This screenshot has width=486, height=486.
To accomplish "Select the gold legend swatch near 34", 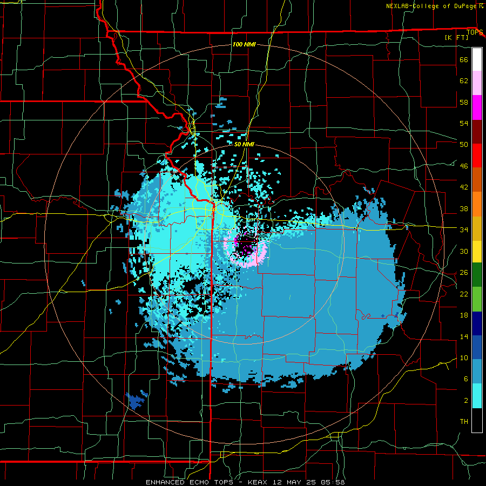I will click(477, 228).
